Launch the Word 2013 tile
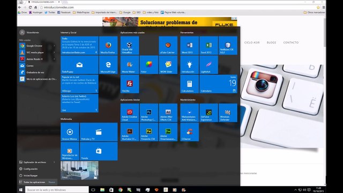This screenshot has height=193, width=343. click(x=189, y=46)
